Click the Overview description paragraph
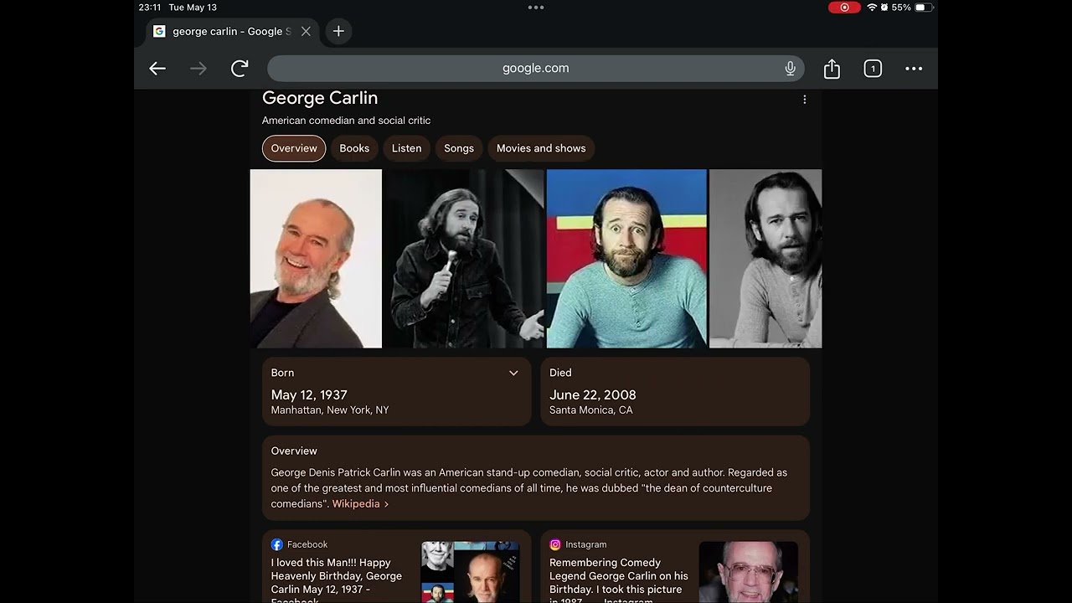Image resolution: width=1072 pixels, height=603 pixels. coord(529,488)
